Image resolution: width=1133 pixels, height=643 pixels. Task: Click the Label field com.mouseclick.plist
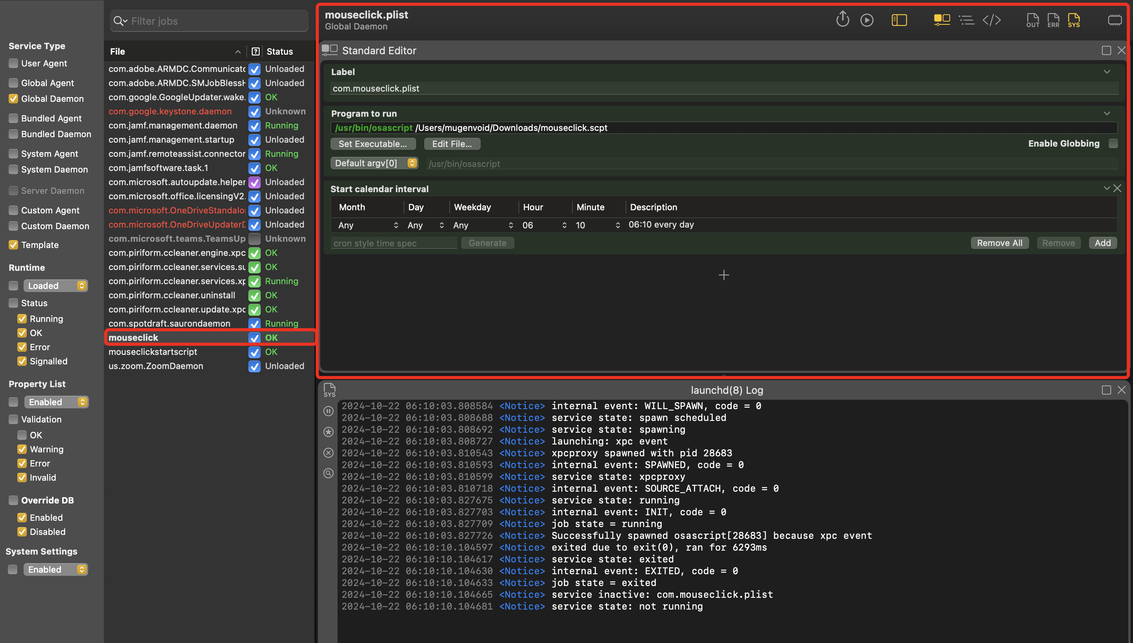coord(724,88)
